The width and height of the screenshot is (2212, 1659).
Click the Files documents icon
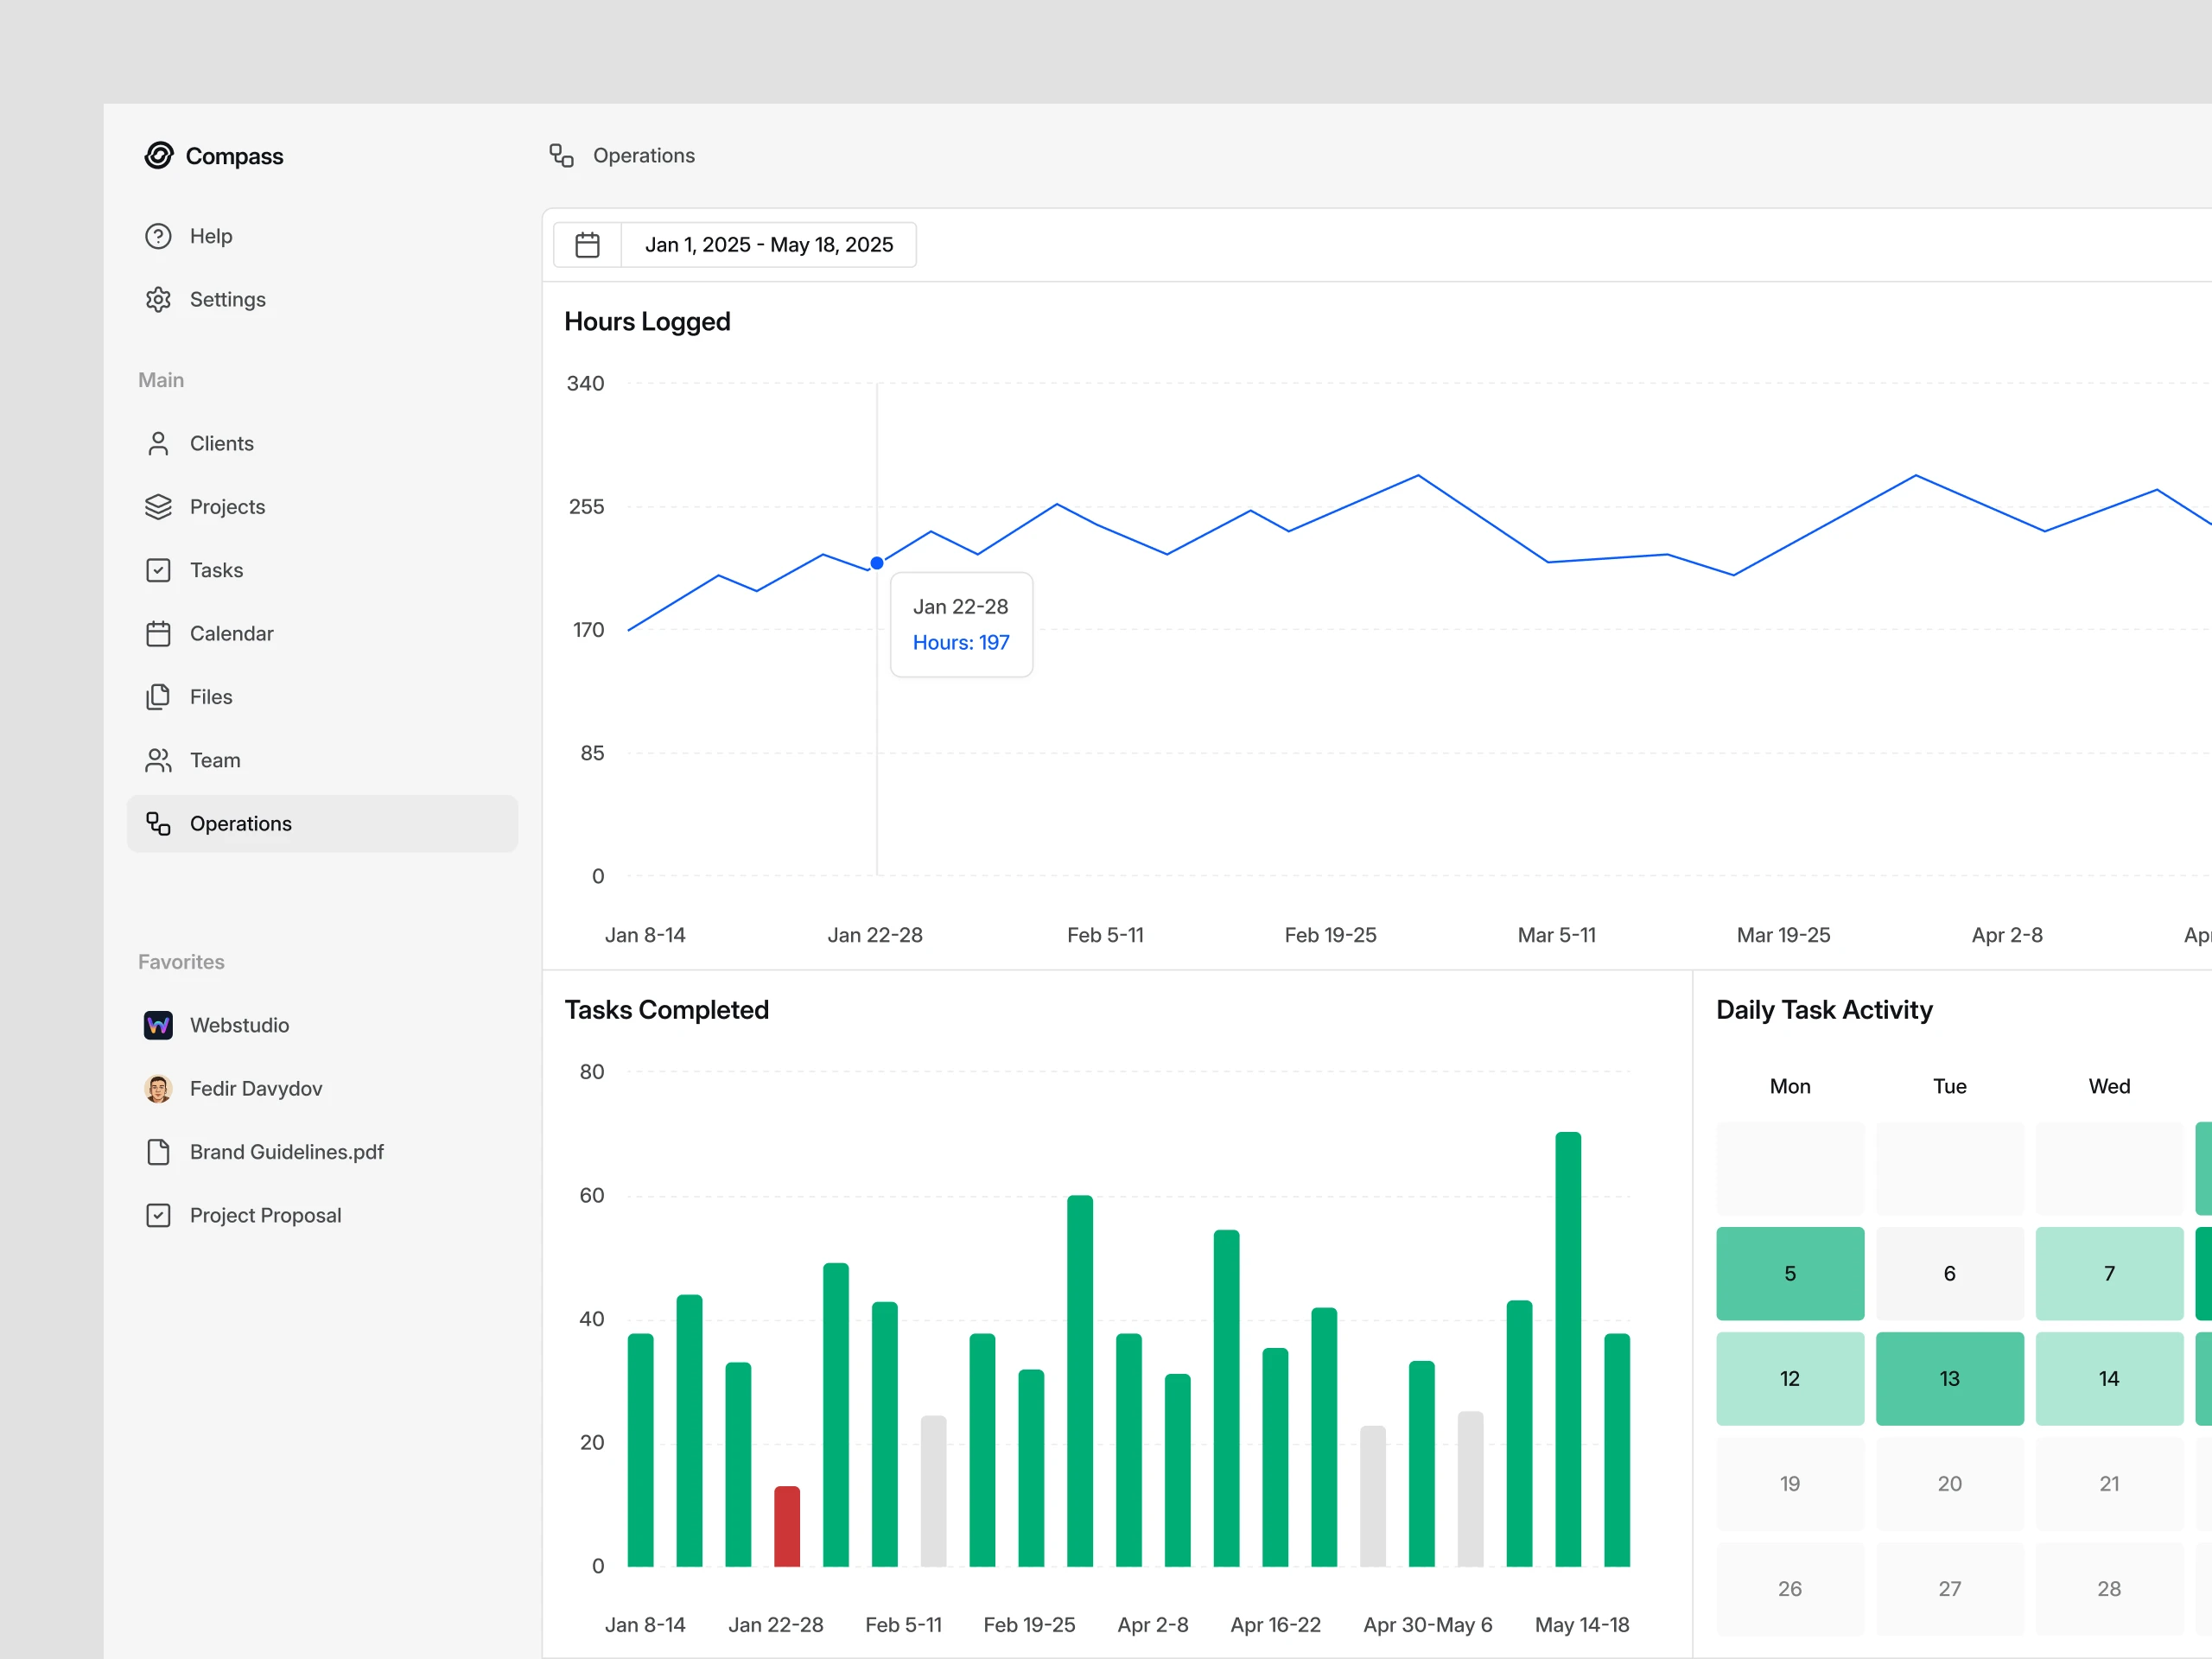(158, 697)
